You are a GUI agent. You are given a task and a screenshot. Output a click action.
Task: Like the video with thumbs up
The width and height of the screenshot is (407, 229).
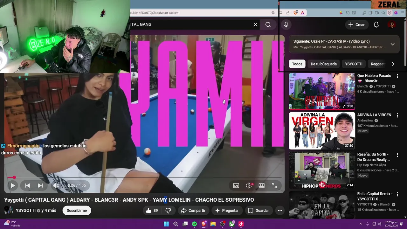pyautogui.click(x=152, y=211)
